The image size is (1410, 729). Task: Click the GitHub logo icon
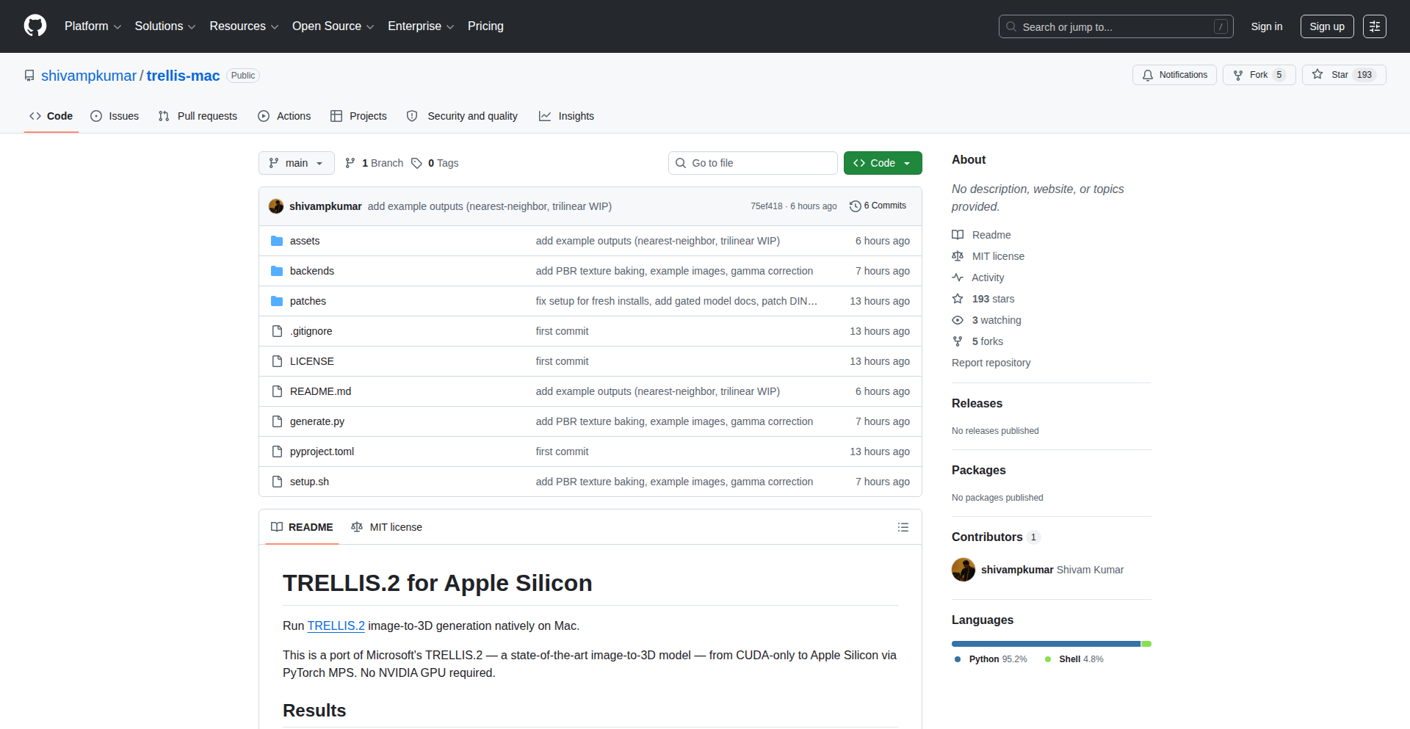coord(35,26)
